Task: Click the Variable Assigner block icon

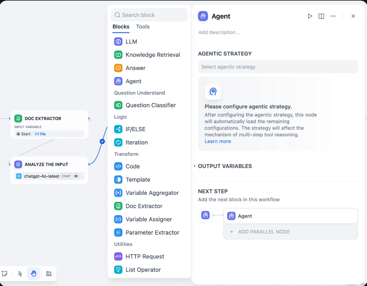Action: click(x=118, y=219)
